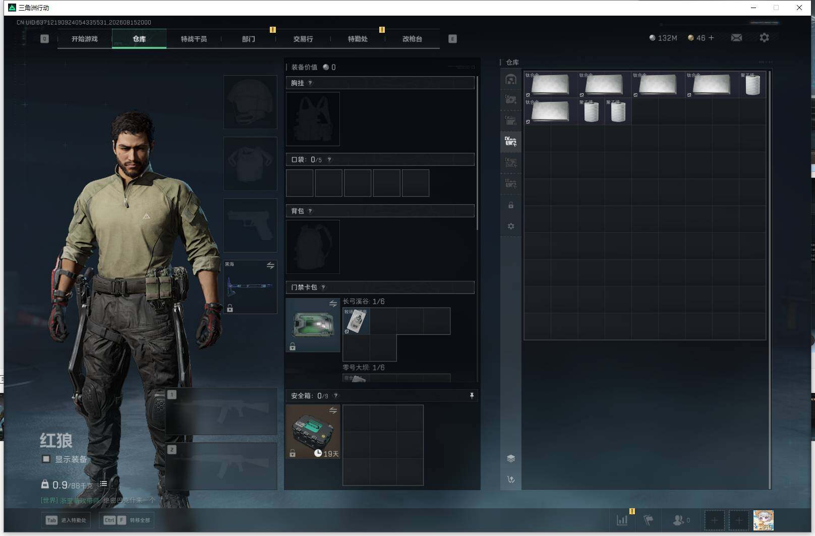Pin the 安全箱 panel
The height and width of the screenshot is (536, 815).
pos(472,396)
